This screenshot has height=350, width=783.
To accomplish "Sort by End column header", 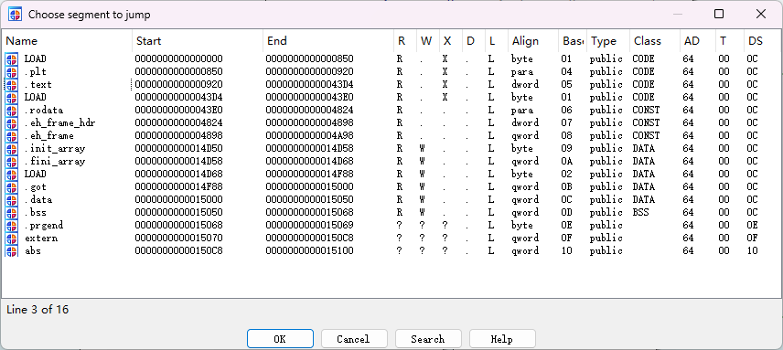I will pyautogui.click(x=328, y=41).
